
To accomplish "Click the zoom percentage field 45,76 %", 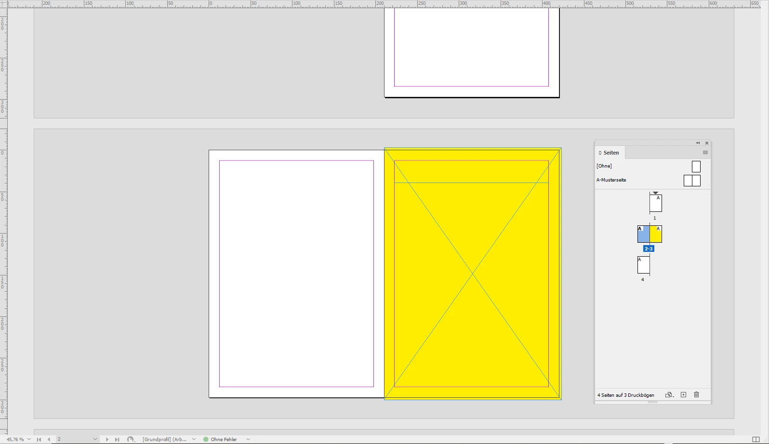I will pyautogui.click(x=15, y=439).
